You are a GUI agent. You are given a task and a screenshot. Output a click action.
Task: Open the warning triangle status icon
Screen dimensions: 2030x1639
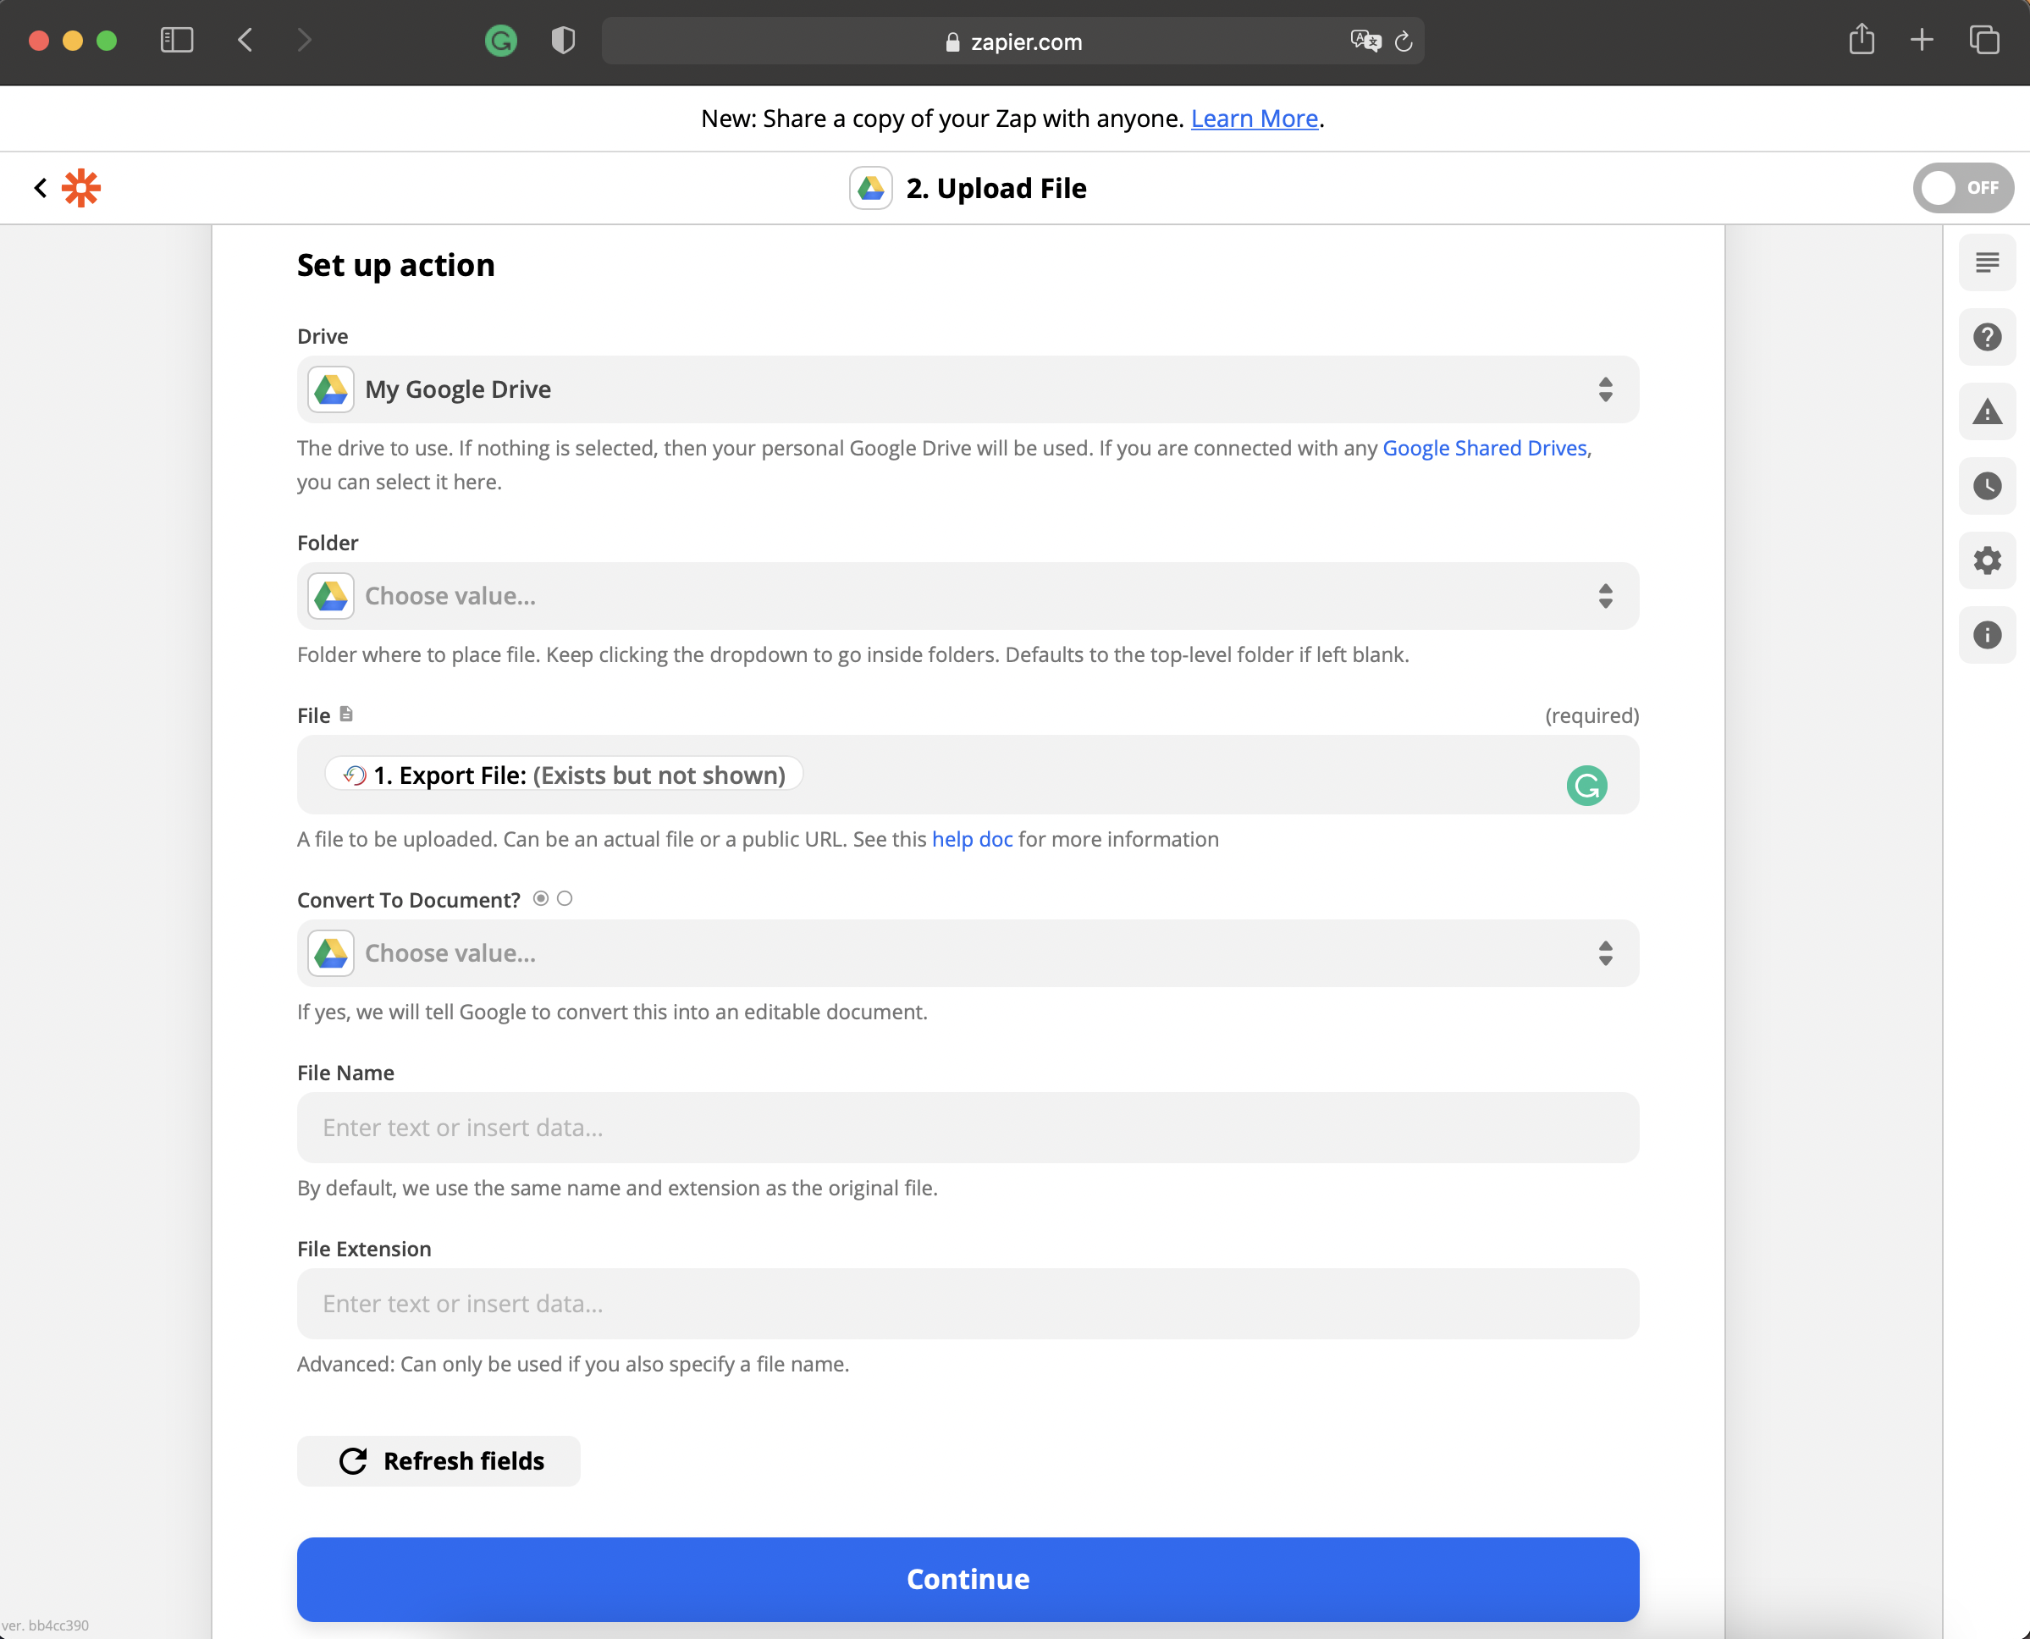1987,411
